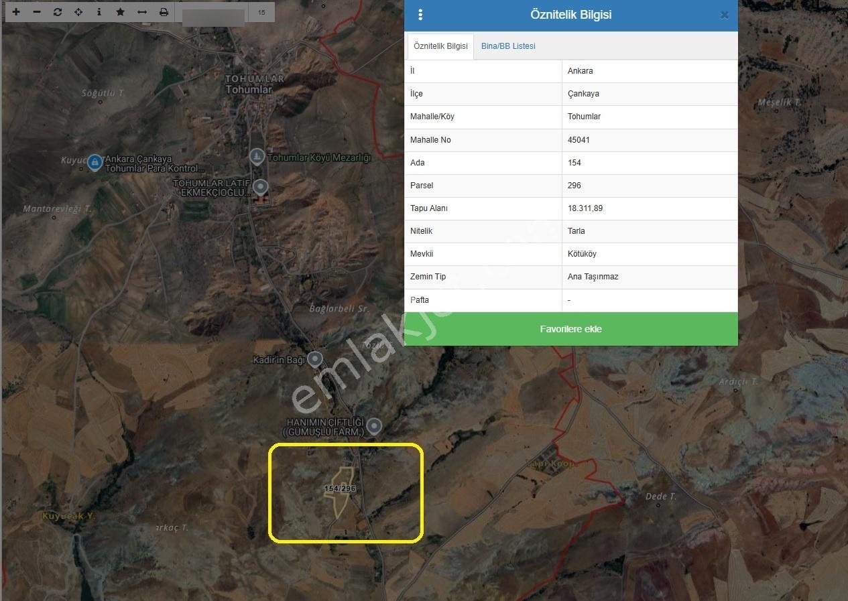This screenshot has width=848, height=601.
Task: Click the zoom level box showing 15
Action: (261, 12)
